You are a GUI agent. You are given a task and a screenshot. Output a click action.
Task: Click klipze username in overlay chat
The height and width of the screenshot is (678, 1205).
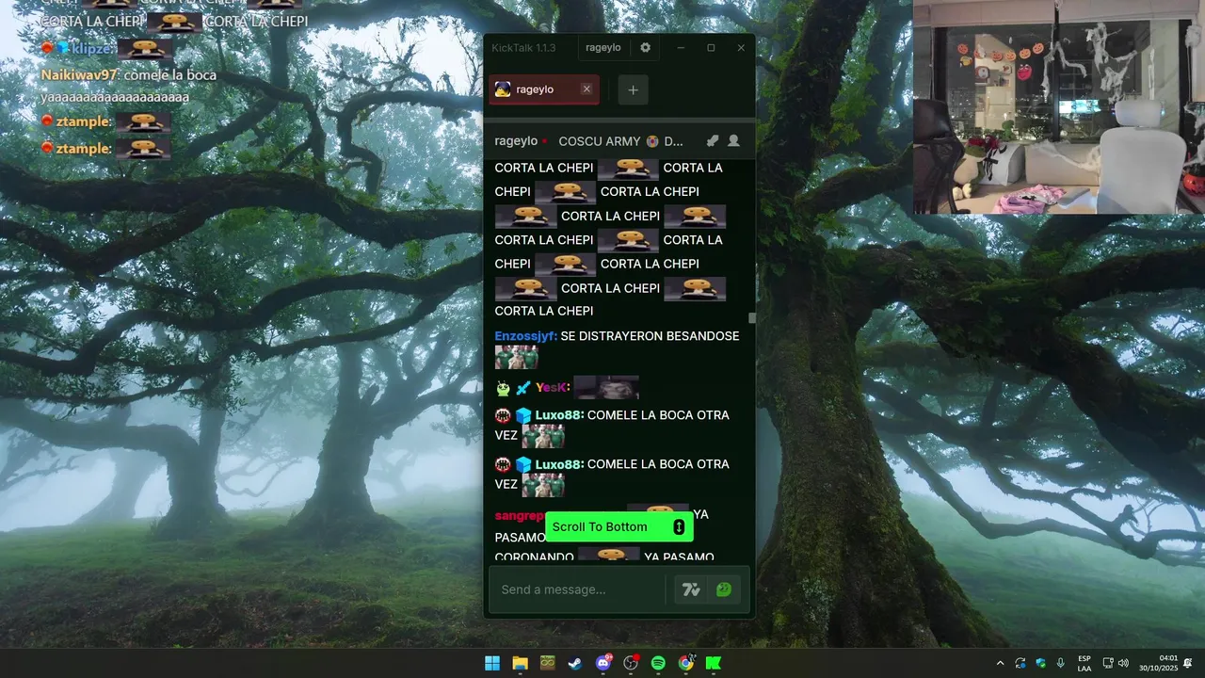(x=94, y=48)
